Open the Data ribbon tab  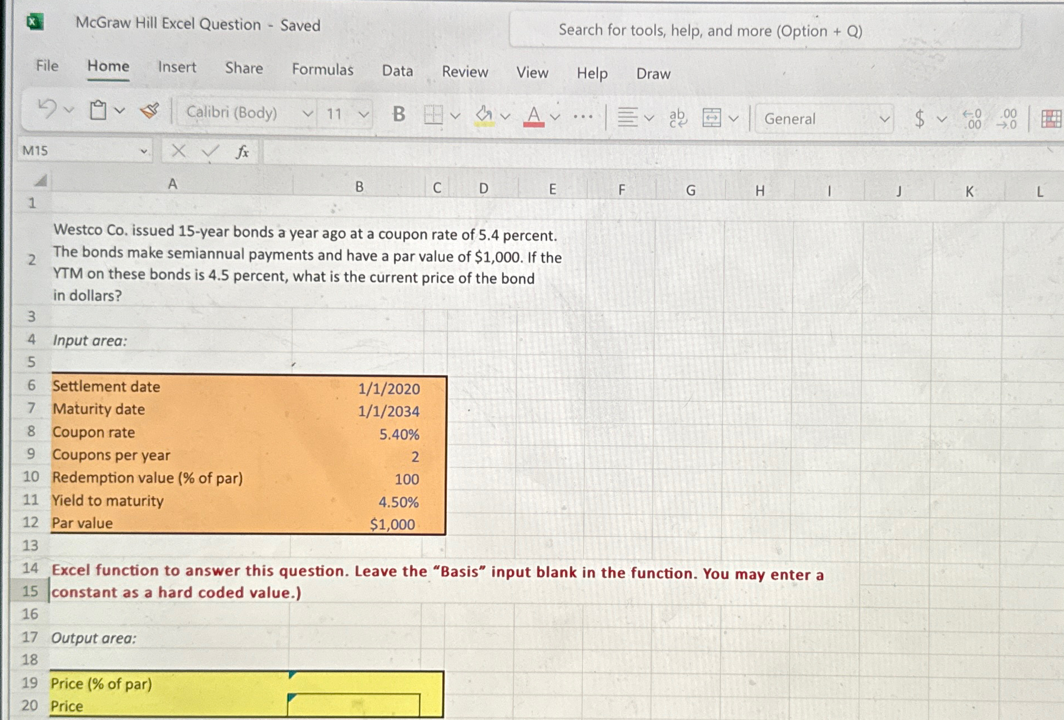[x=397, y=72]
